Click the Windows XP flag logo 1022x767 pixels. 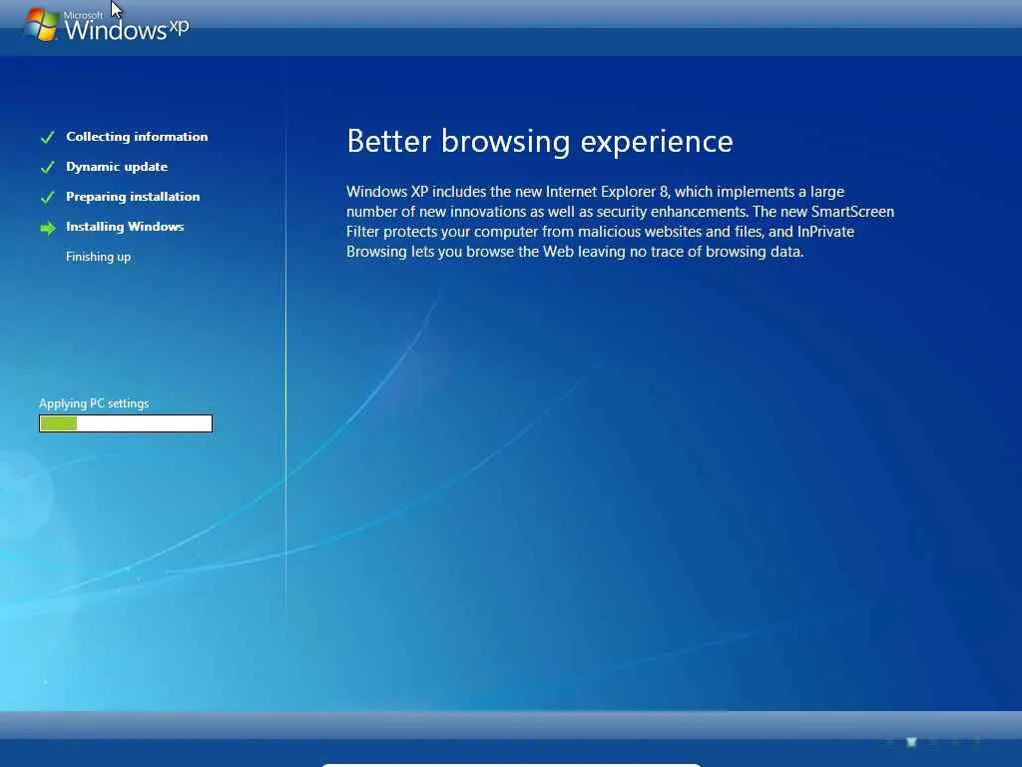42,25
